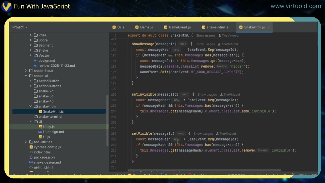325x183 pixels.
Task: Open review-2025-11-23.md in the tree
Action: [57, 66]
